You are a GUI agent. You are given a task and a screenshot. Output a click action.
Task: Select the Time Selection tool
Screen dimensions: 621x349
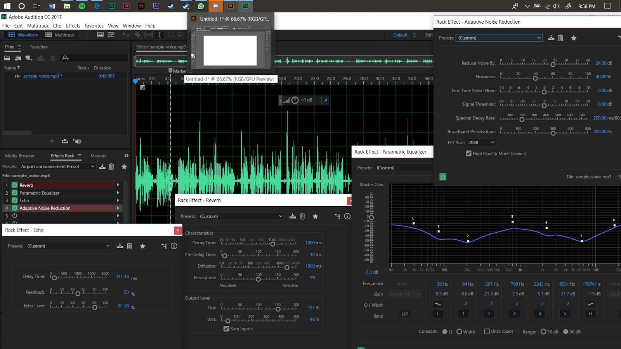tap(160, 35)
